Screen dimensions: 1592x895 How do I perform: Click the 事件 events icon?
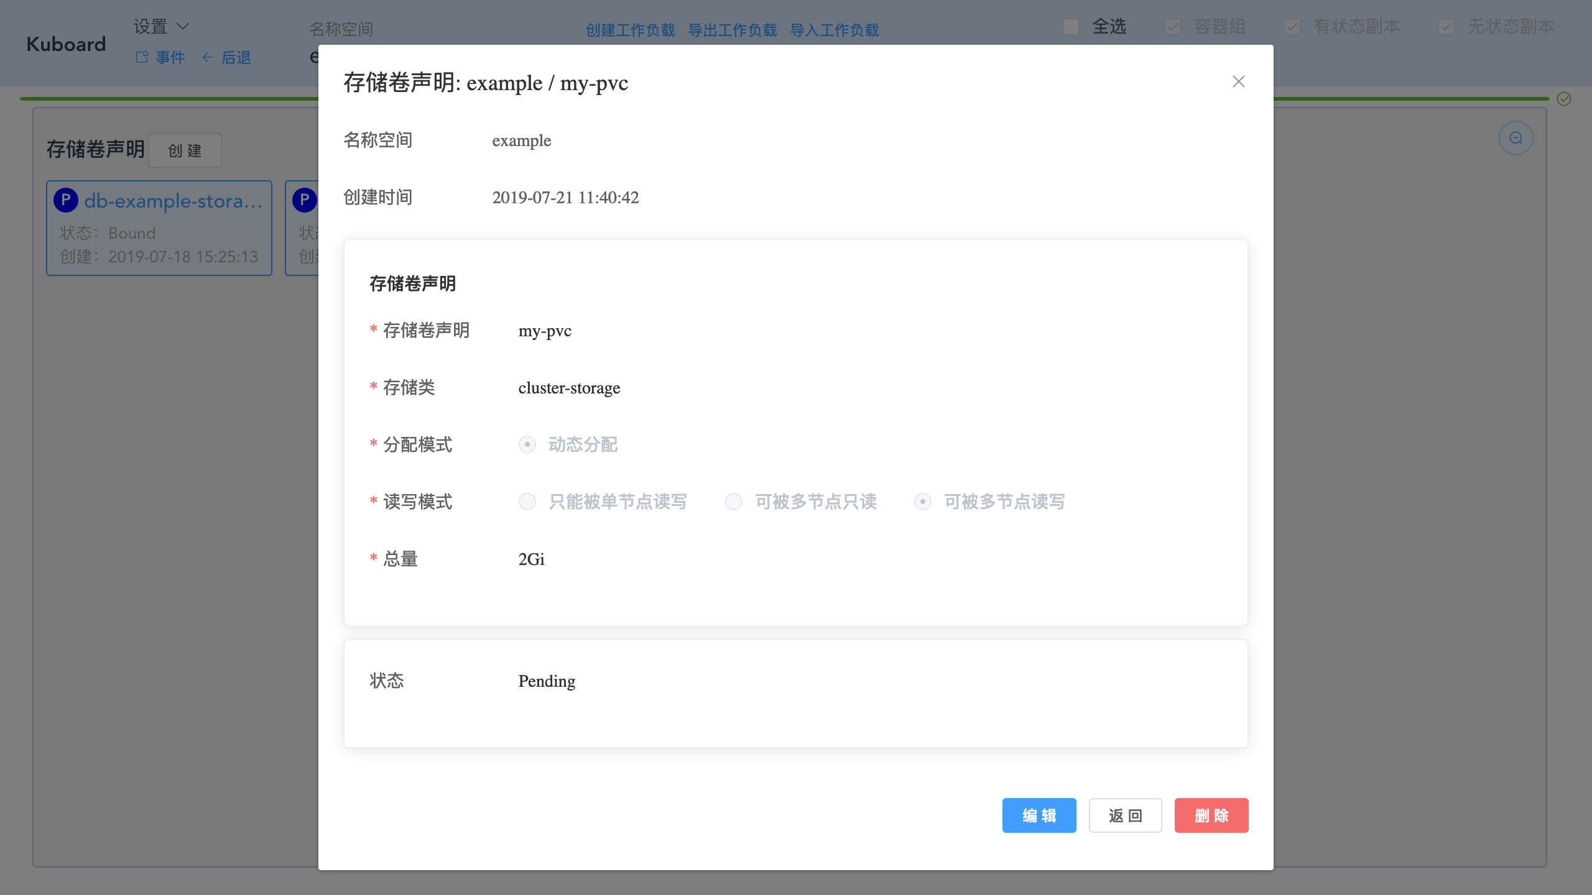pyautogui.click(x=142, y=57)
